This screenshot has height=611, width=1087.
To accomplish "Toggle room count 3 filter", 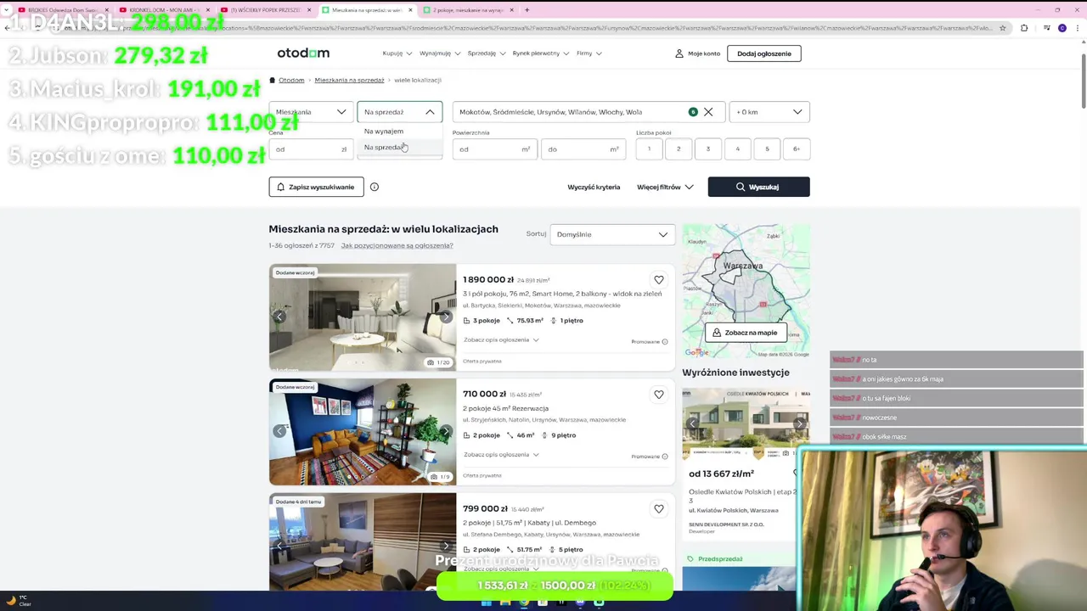I will 708,149.
